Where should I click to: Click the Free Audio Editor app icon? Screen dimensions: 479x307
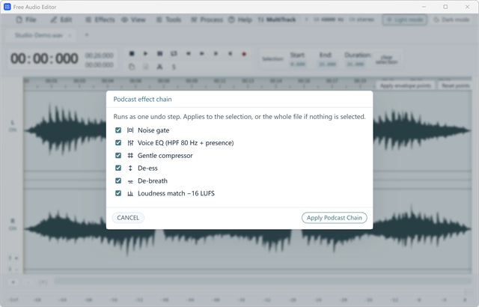[7, 7]
